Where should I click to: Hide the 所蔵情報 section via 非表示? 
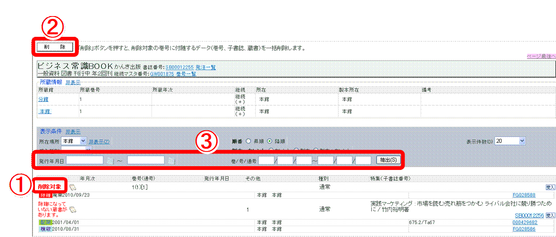tap(73, 82)
